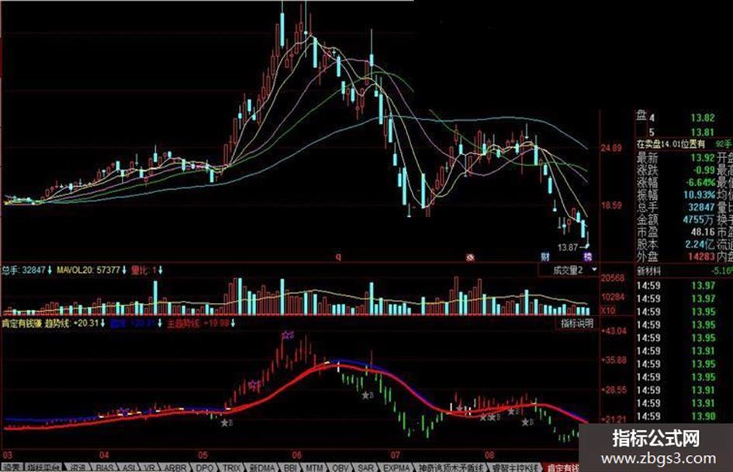Click the 最新 price value 13.92

point(703,158)
